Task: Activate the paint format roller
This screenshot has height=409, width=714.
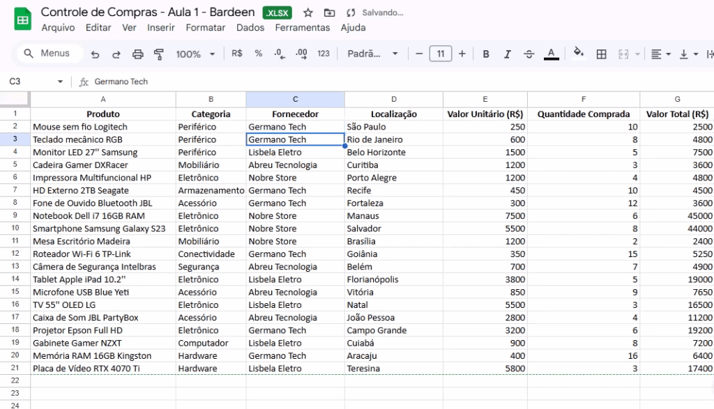Action: click(x=158, y=54)
